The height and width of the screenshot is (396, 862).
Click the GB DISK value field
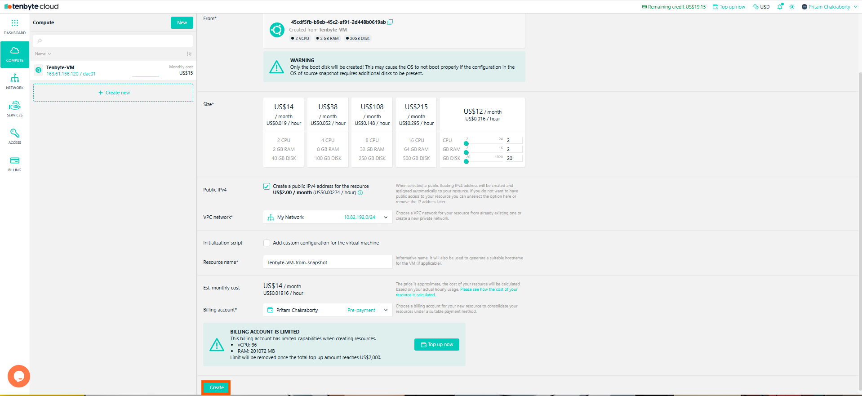[x=514, y=158]
